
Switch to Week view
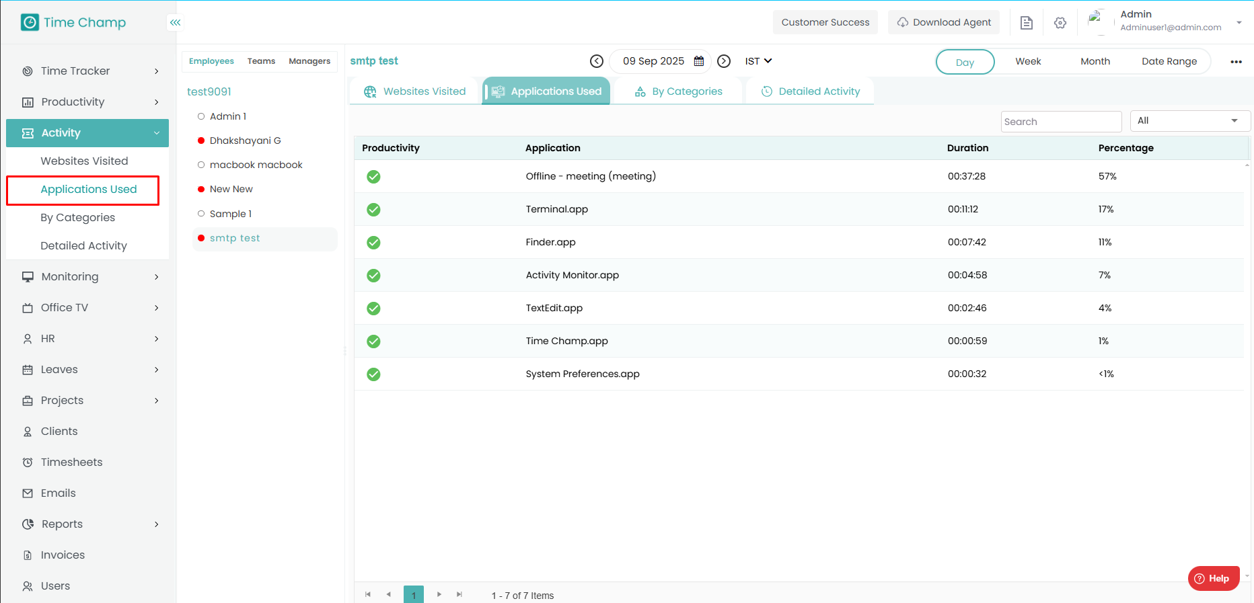[x=1028, y=61]
